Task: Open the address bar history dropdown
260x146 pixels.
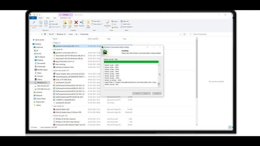Action: tap(180, 34)
